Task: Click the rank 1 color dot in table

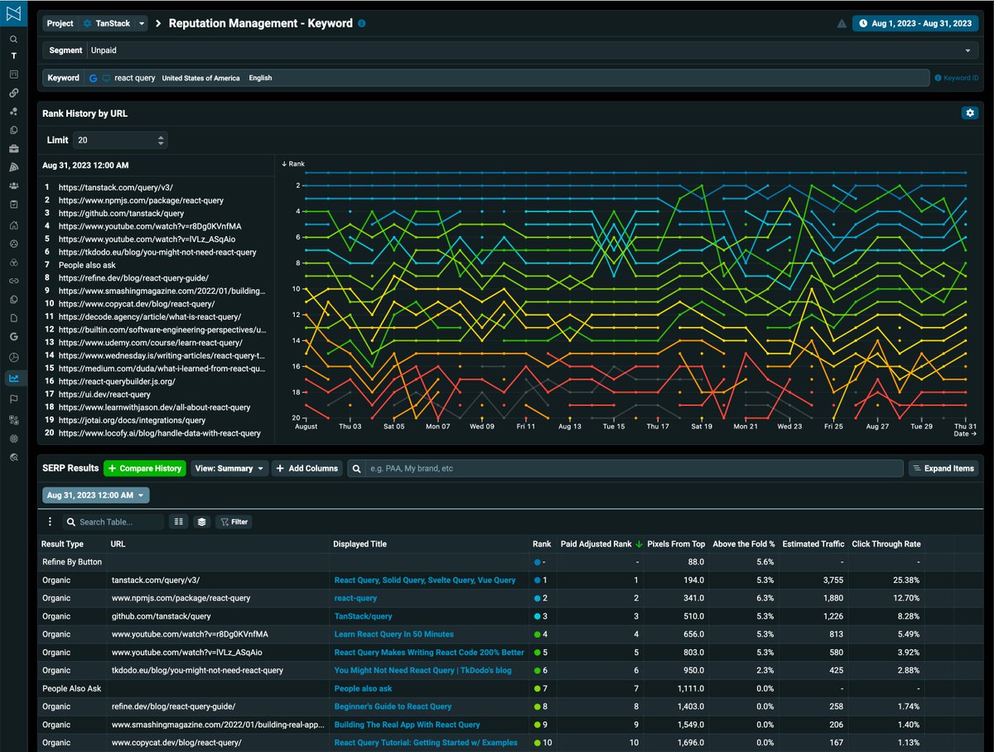Action: 538,581
